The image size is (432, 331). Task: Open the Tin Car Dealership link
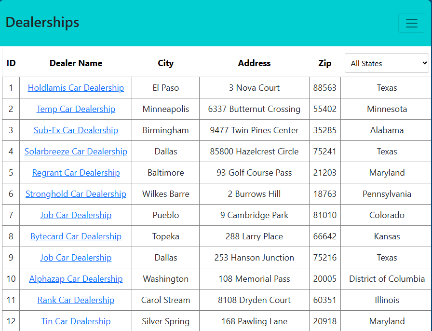tap(76, 321)
